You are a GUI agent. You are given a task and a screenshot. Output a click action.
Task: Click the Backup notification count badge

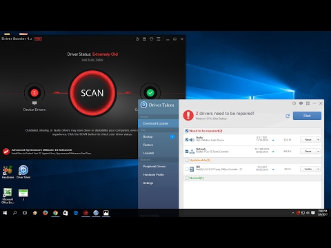click(x=172, y=136)
